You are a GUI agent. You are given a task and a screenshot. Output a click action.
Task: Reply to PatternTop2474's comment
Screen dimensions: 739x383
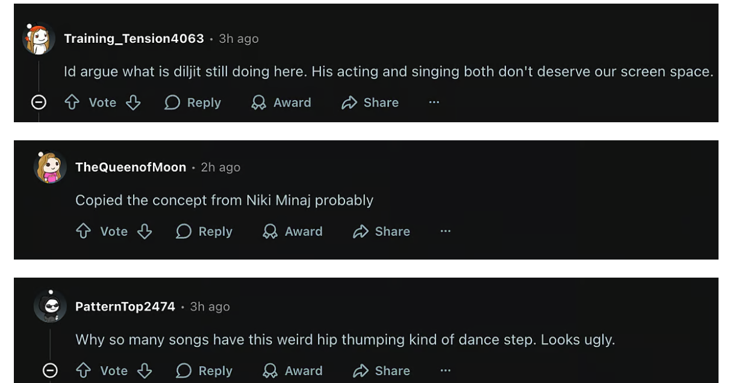(204, 371)
